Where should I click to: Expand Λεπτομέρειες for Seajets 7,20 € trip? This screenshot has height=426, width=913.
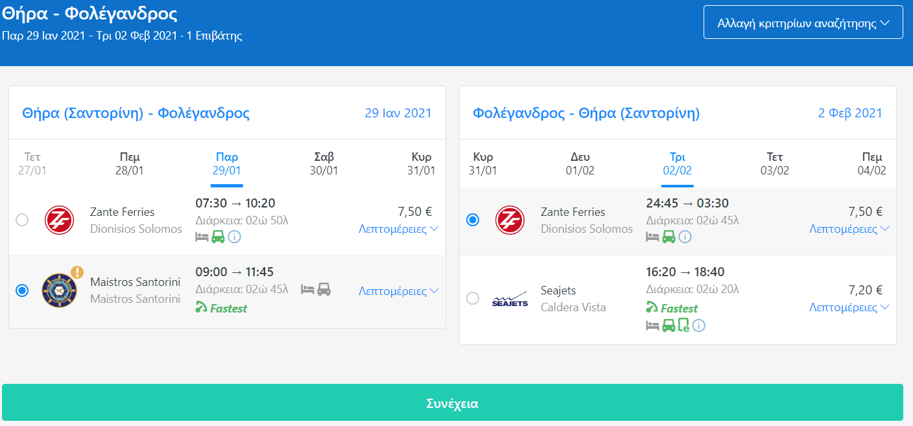pos(849,307)
